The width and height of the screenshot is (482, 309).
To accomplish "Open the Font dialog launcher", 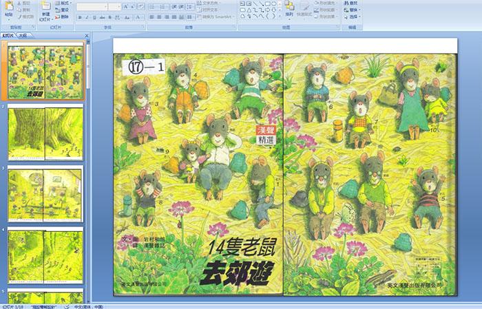I will click(143, 27).
